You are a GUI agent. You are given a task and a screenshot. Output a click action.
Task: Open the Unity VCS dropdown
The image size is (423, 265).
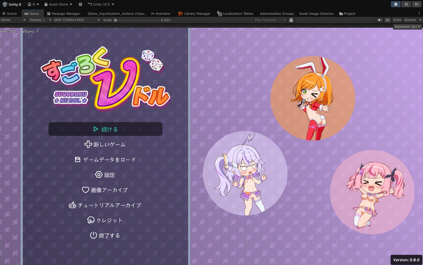tap(101, 4)
